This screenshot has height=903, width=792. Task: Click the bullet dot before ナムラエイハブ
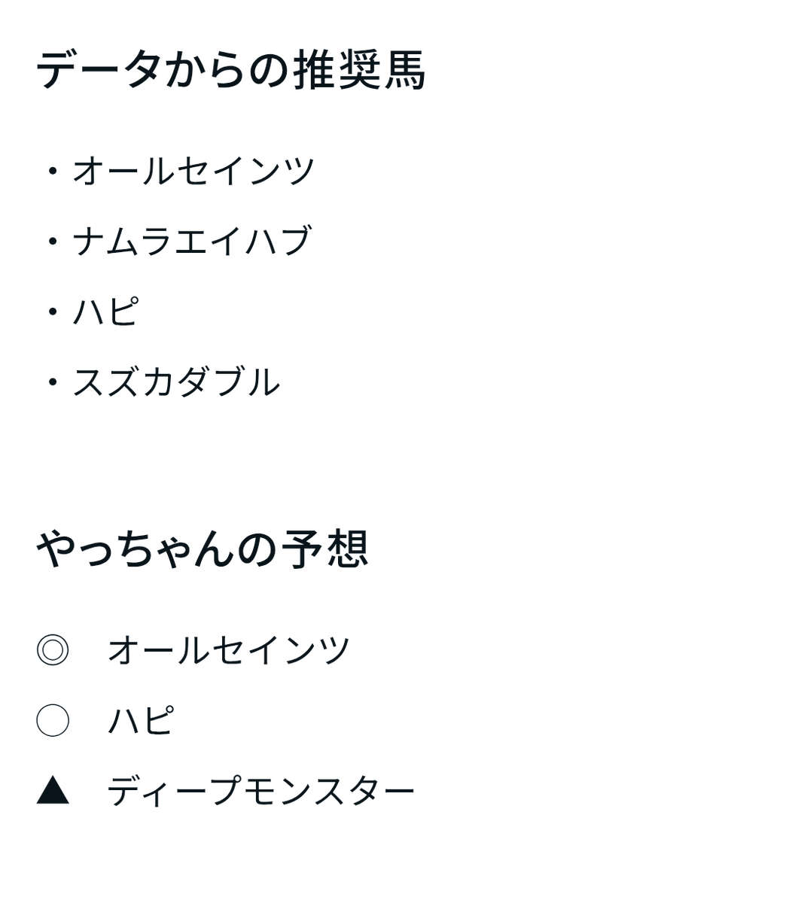52,241
